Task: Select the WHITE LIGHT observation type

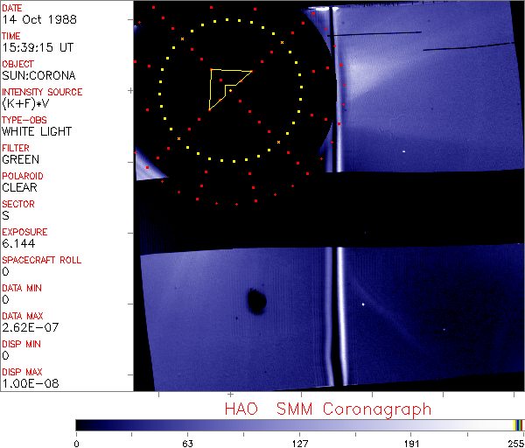Action: point(37,132)
